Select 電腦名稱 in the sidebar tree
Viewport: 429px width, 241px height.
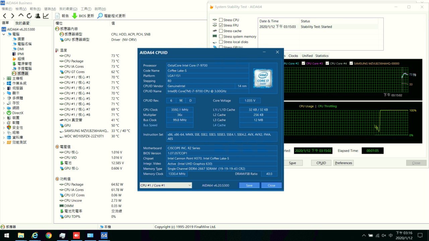click(24, 44)
